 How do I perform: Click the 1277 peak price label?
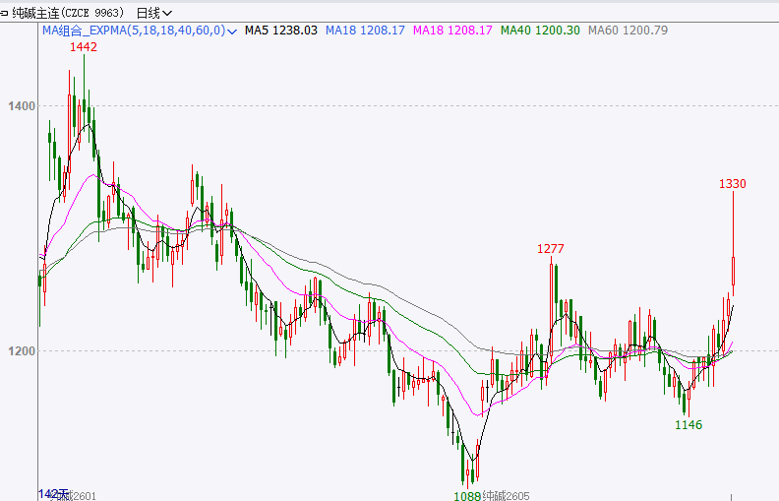click(551, 248)
